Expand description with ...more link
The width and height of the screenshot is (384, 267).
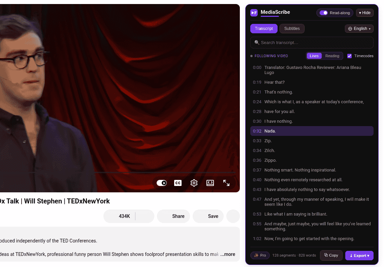[228, 254]
